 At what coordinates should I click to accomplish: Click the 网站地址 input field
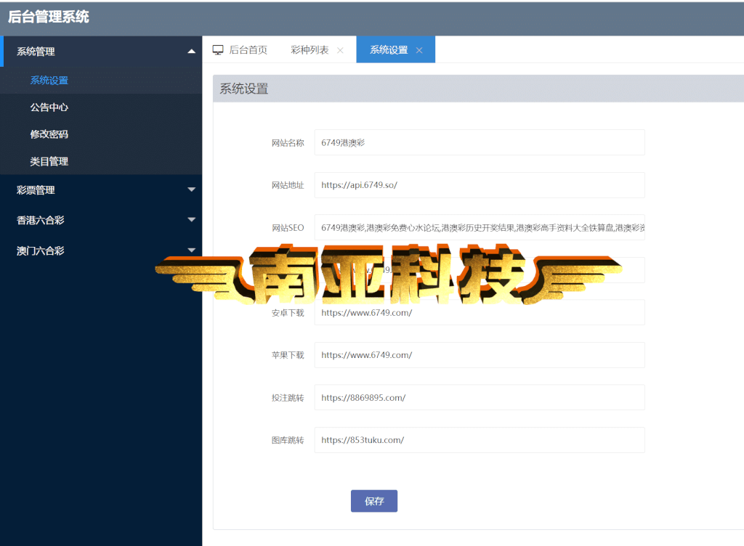pos(480,185)
